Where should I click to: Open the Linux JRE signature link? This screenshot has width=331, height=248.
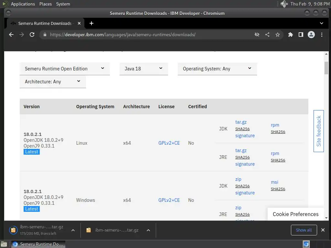[245, 164]
